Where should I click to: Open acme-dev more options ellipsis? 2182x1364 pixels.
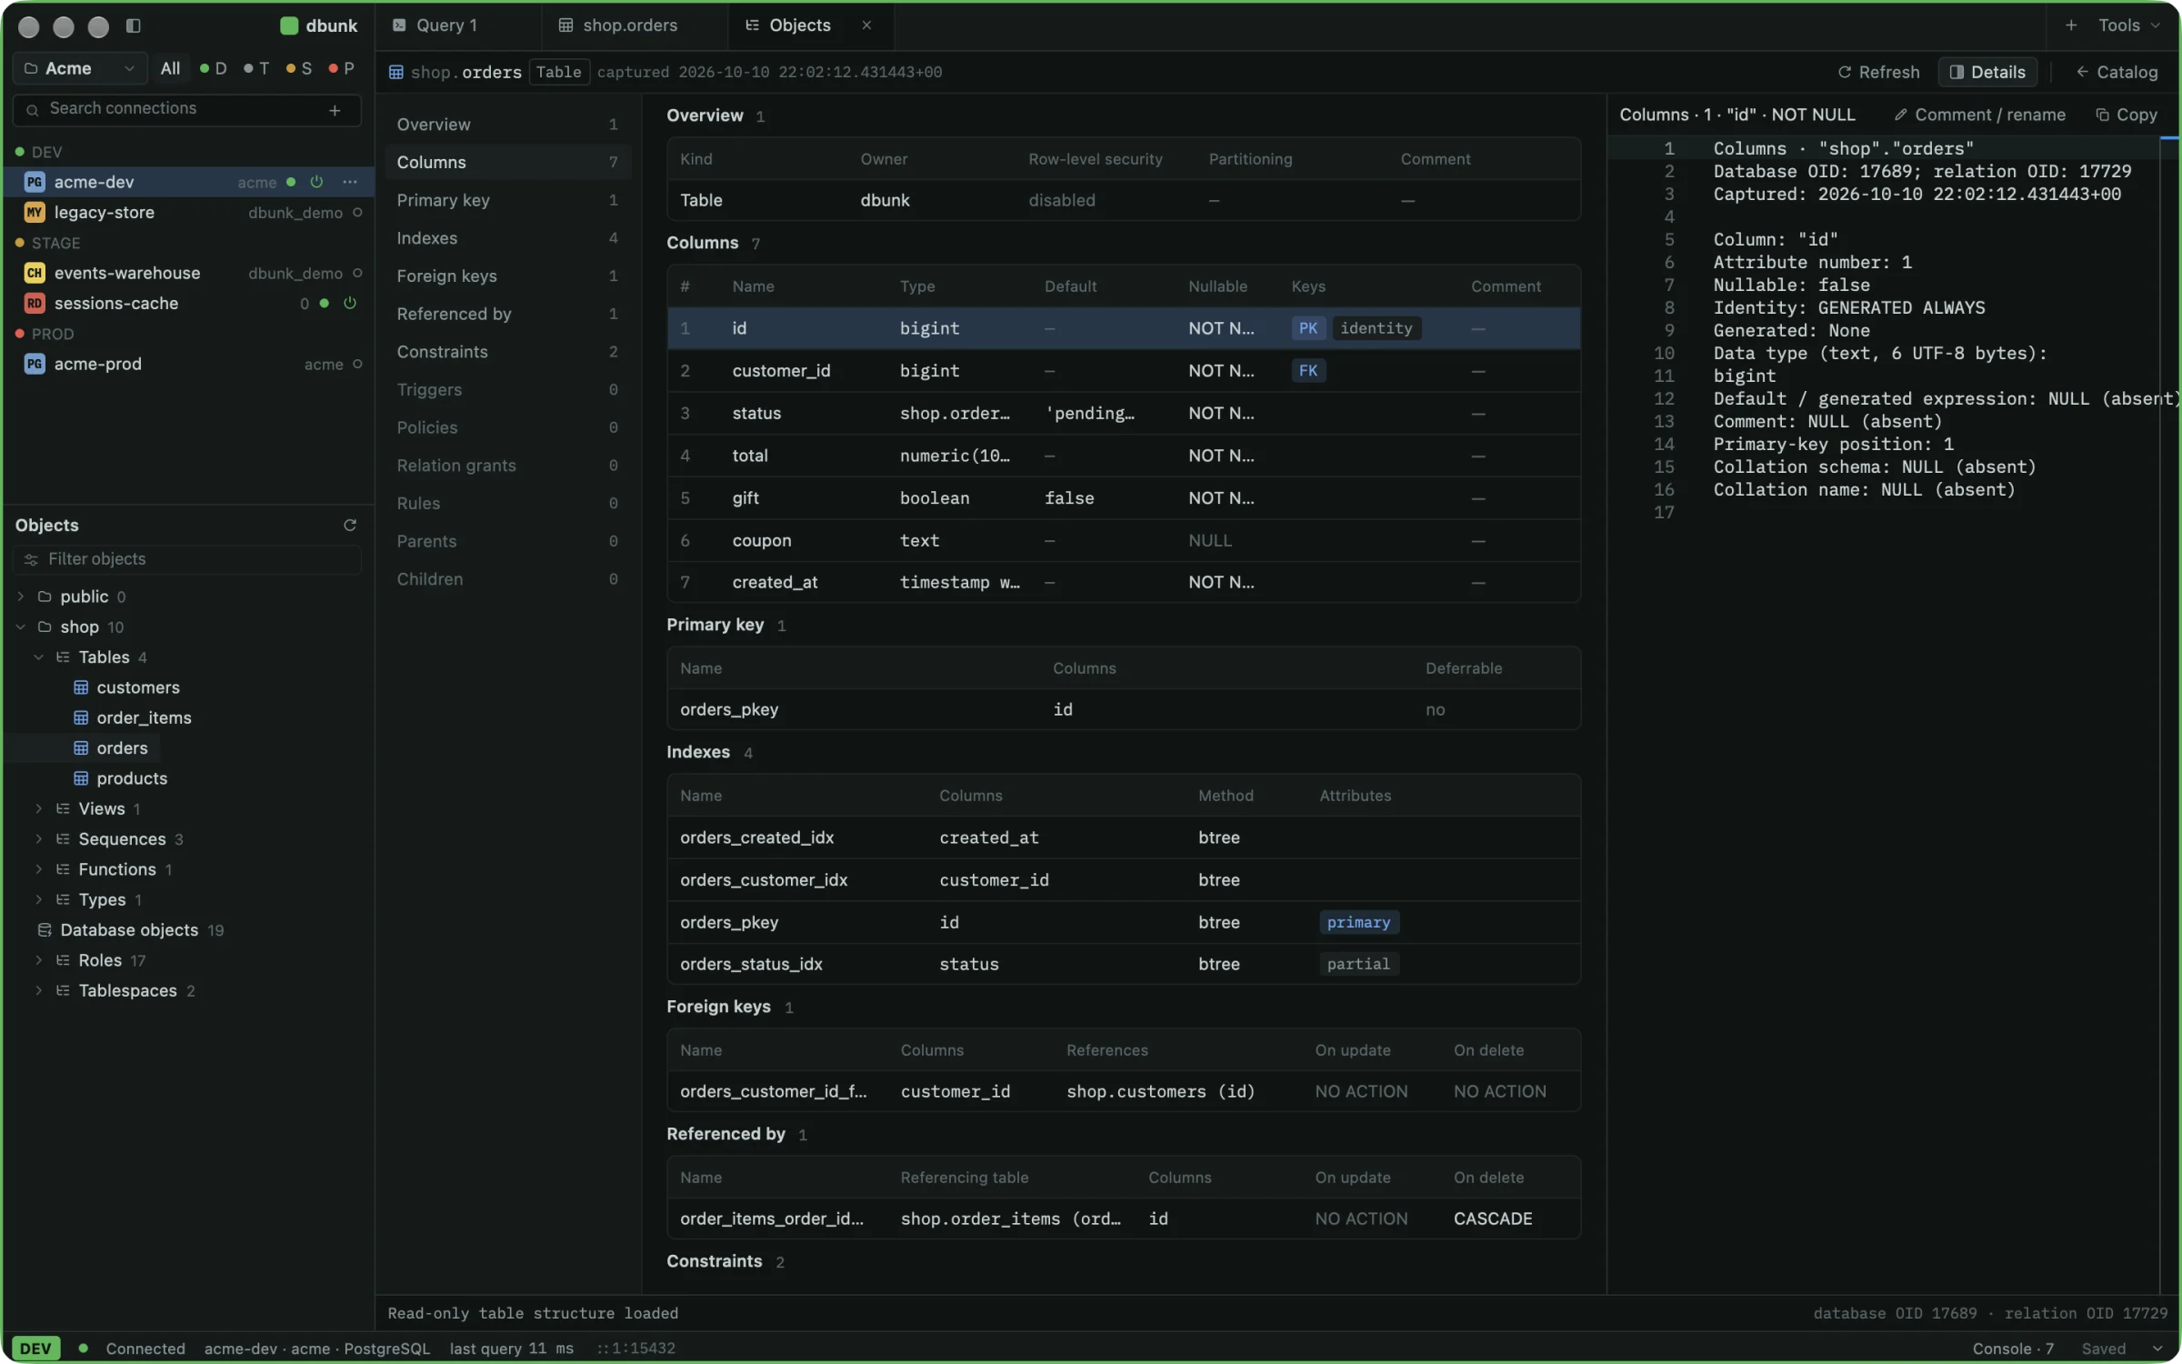(x=349, y=182)
